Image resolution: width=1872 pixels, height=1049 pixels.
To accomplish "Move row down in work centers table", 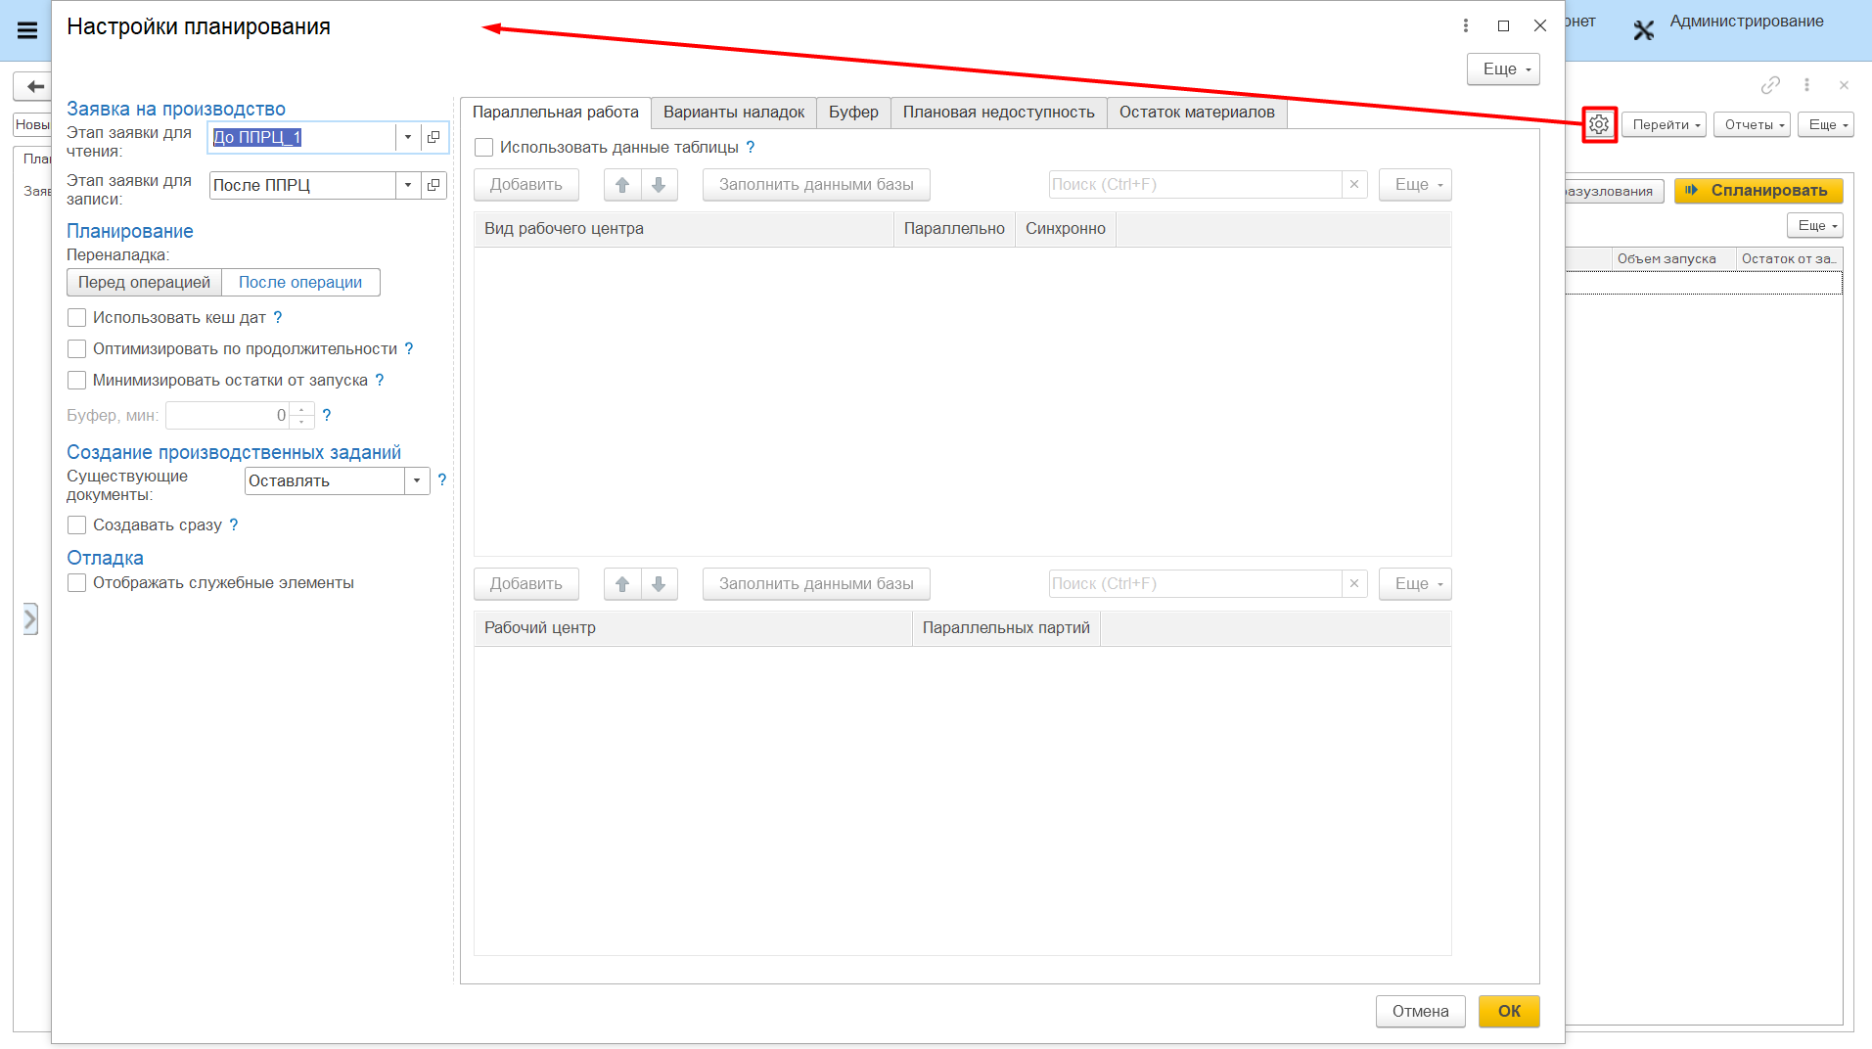I will tap(659, 584).
